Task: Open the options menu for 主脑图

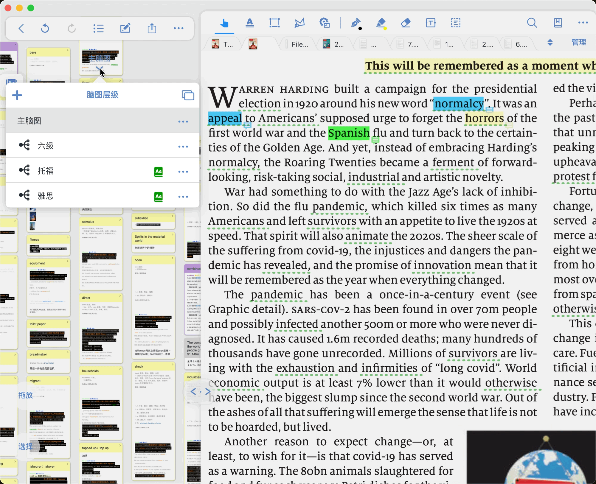Action: (183, 122)
